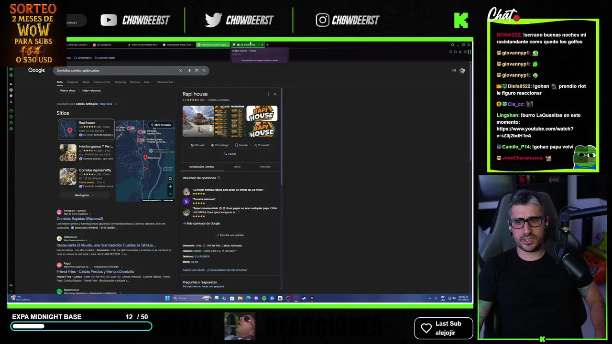The image size is (612, 344).
Task: Open the Dropshipping bookmarks folder
Action: tap(83, 58)
